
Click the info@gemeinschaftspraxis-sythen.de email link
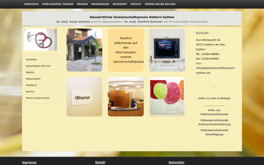[x=216, y=70]
